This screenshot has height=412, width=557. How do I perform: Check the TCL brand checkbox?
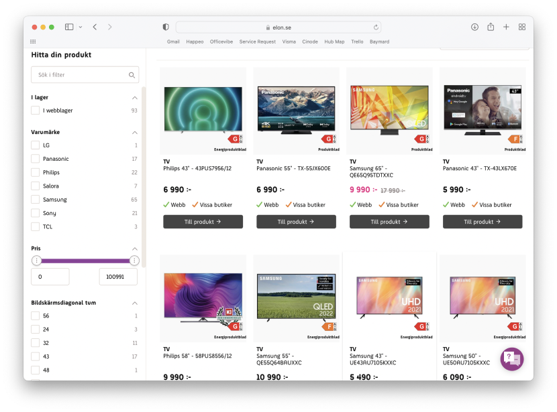(x=35, y=226)
